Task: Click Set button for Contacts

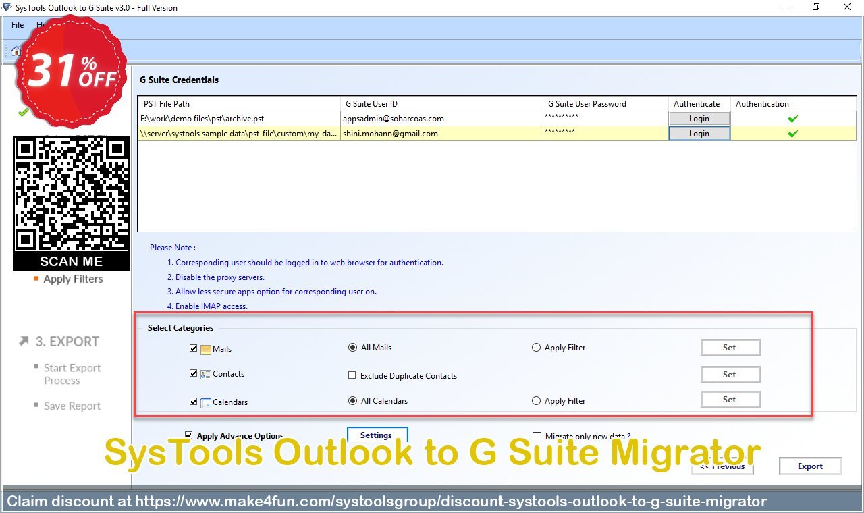Action: point(730,375)
